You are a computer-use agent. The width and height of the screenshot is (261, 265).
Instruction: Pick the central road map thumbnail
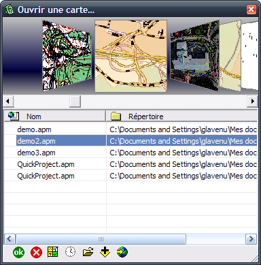pyautogui.click(x=130, y=56)
